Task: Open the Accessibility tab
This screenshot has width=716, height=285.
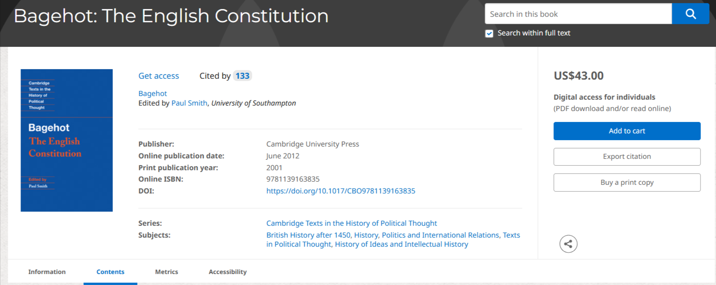Action: (x=228, y=272)
